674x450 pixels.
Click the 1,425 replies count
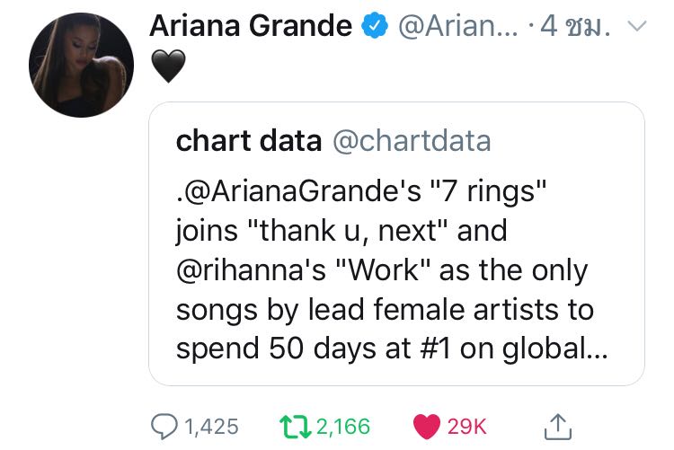coord(211,427)
